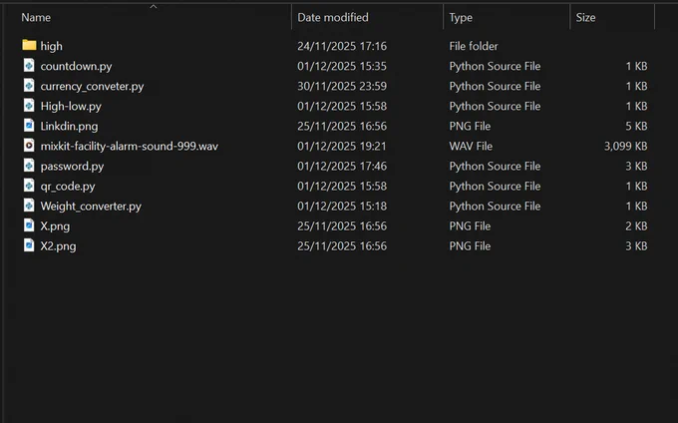Screen dimensions: 678x423
Task: Select the mixkit alarm WAV file icon
Action: tap(29, 146)
